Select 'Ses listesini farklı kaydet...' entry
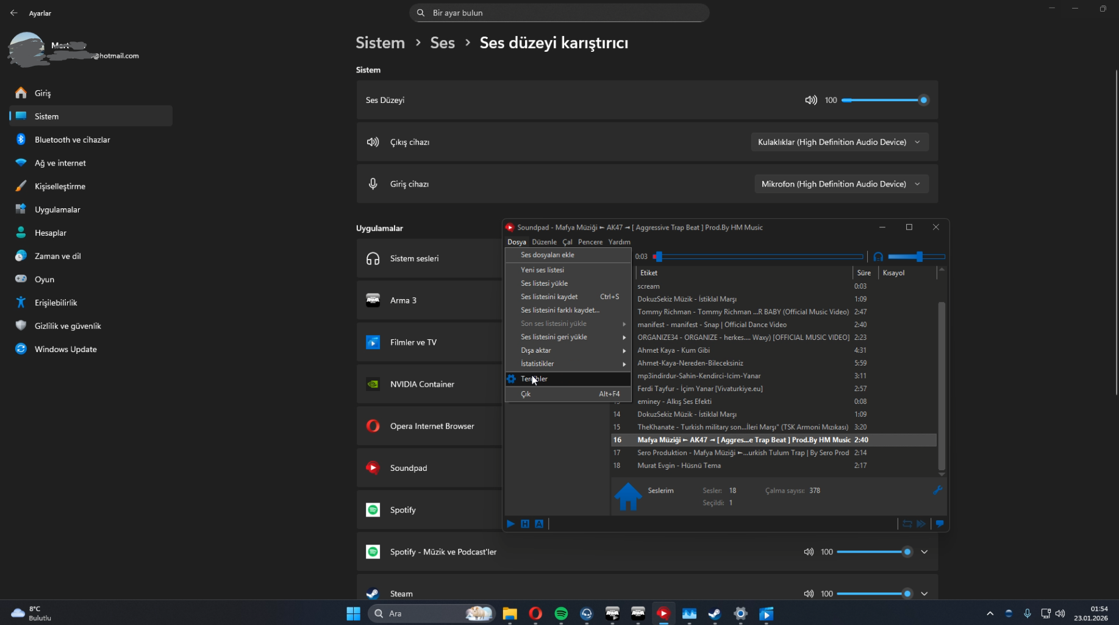This screenshot has height=625, width=1119. 568,310
